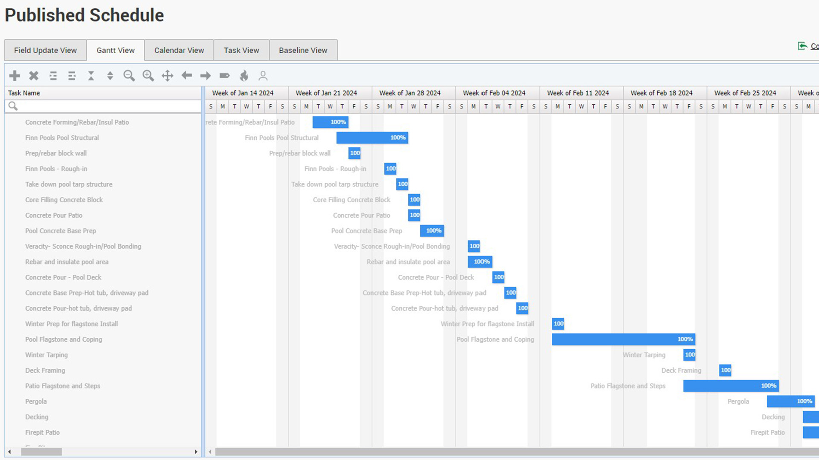
Task: Click the delete task X icon
Action: pyautogui.click(x=34, y=76)
